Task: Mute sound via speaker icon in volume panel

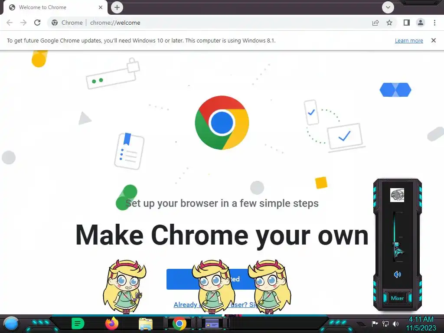Action: tap(397, 274)
